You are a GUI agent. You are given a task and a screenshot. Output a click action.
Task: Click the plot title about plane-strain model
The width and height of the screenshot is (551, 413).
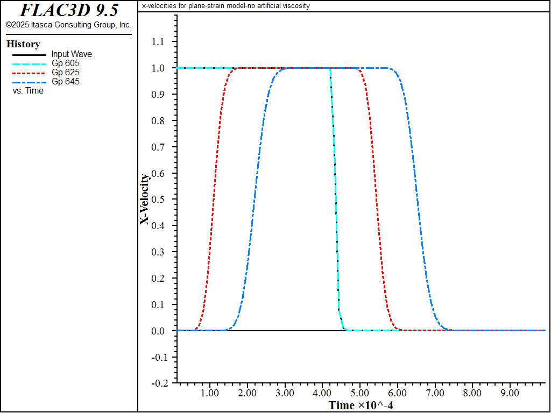pyautogui.click(x=225, y=6)
